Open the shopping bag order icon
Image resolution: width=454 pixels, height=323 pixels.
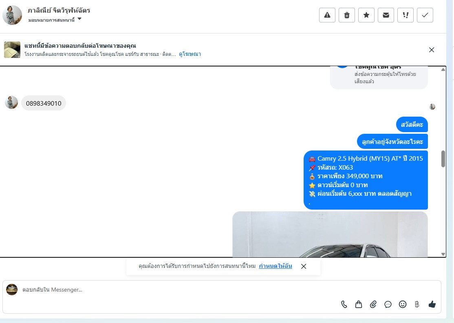359,304
